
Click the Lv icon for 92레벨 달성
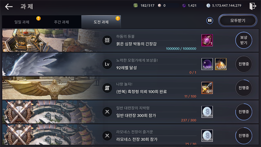[107, 64]
